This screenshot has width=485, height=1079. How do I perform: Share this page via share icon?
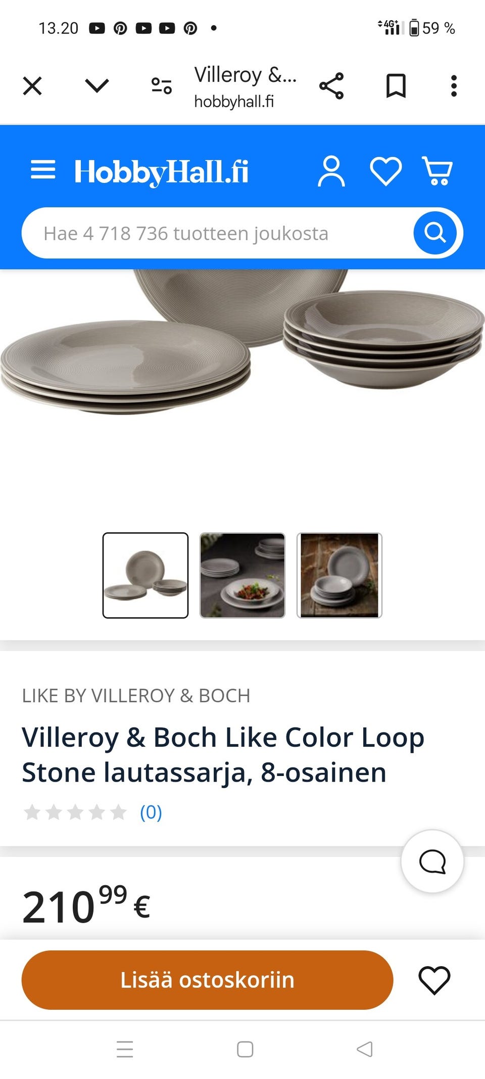(331, 86)
